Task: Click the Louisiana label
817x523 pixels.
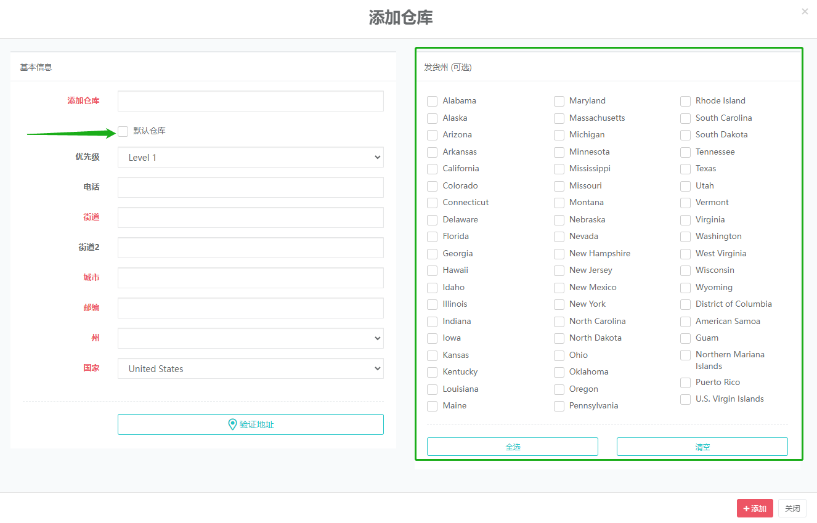Action: pyautogui.click(x=460, y=389)
